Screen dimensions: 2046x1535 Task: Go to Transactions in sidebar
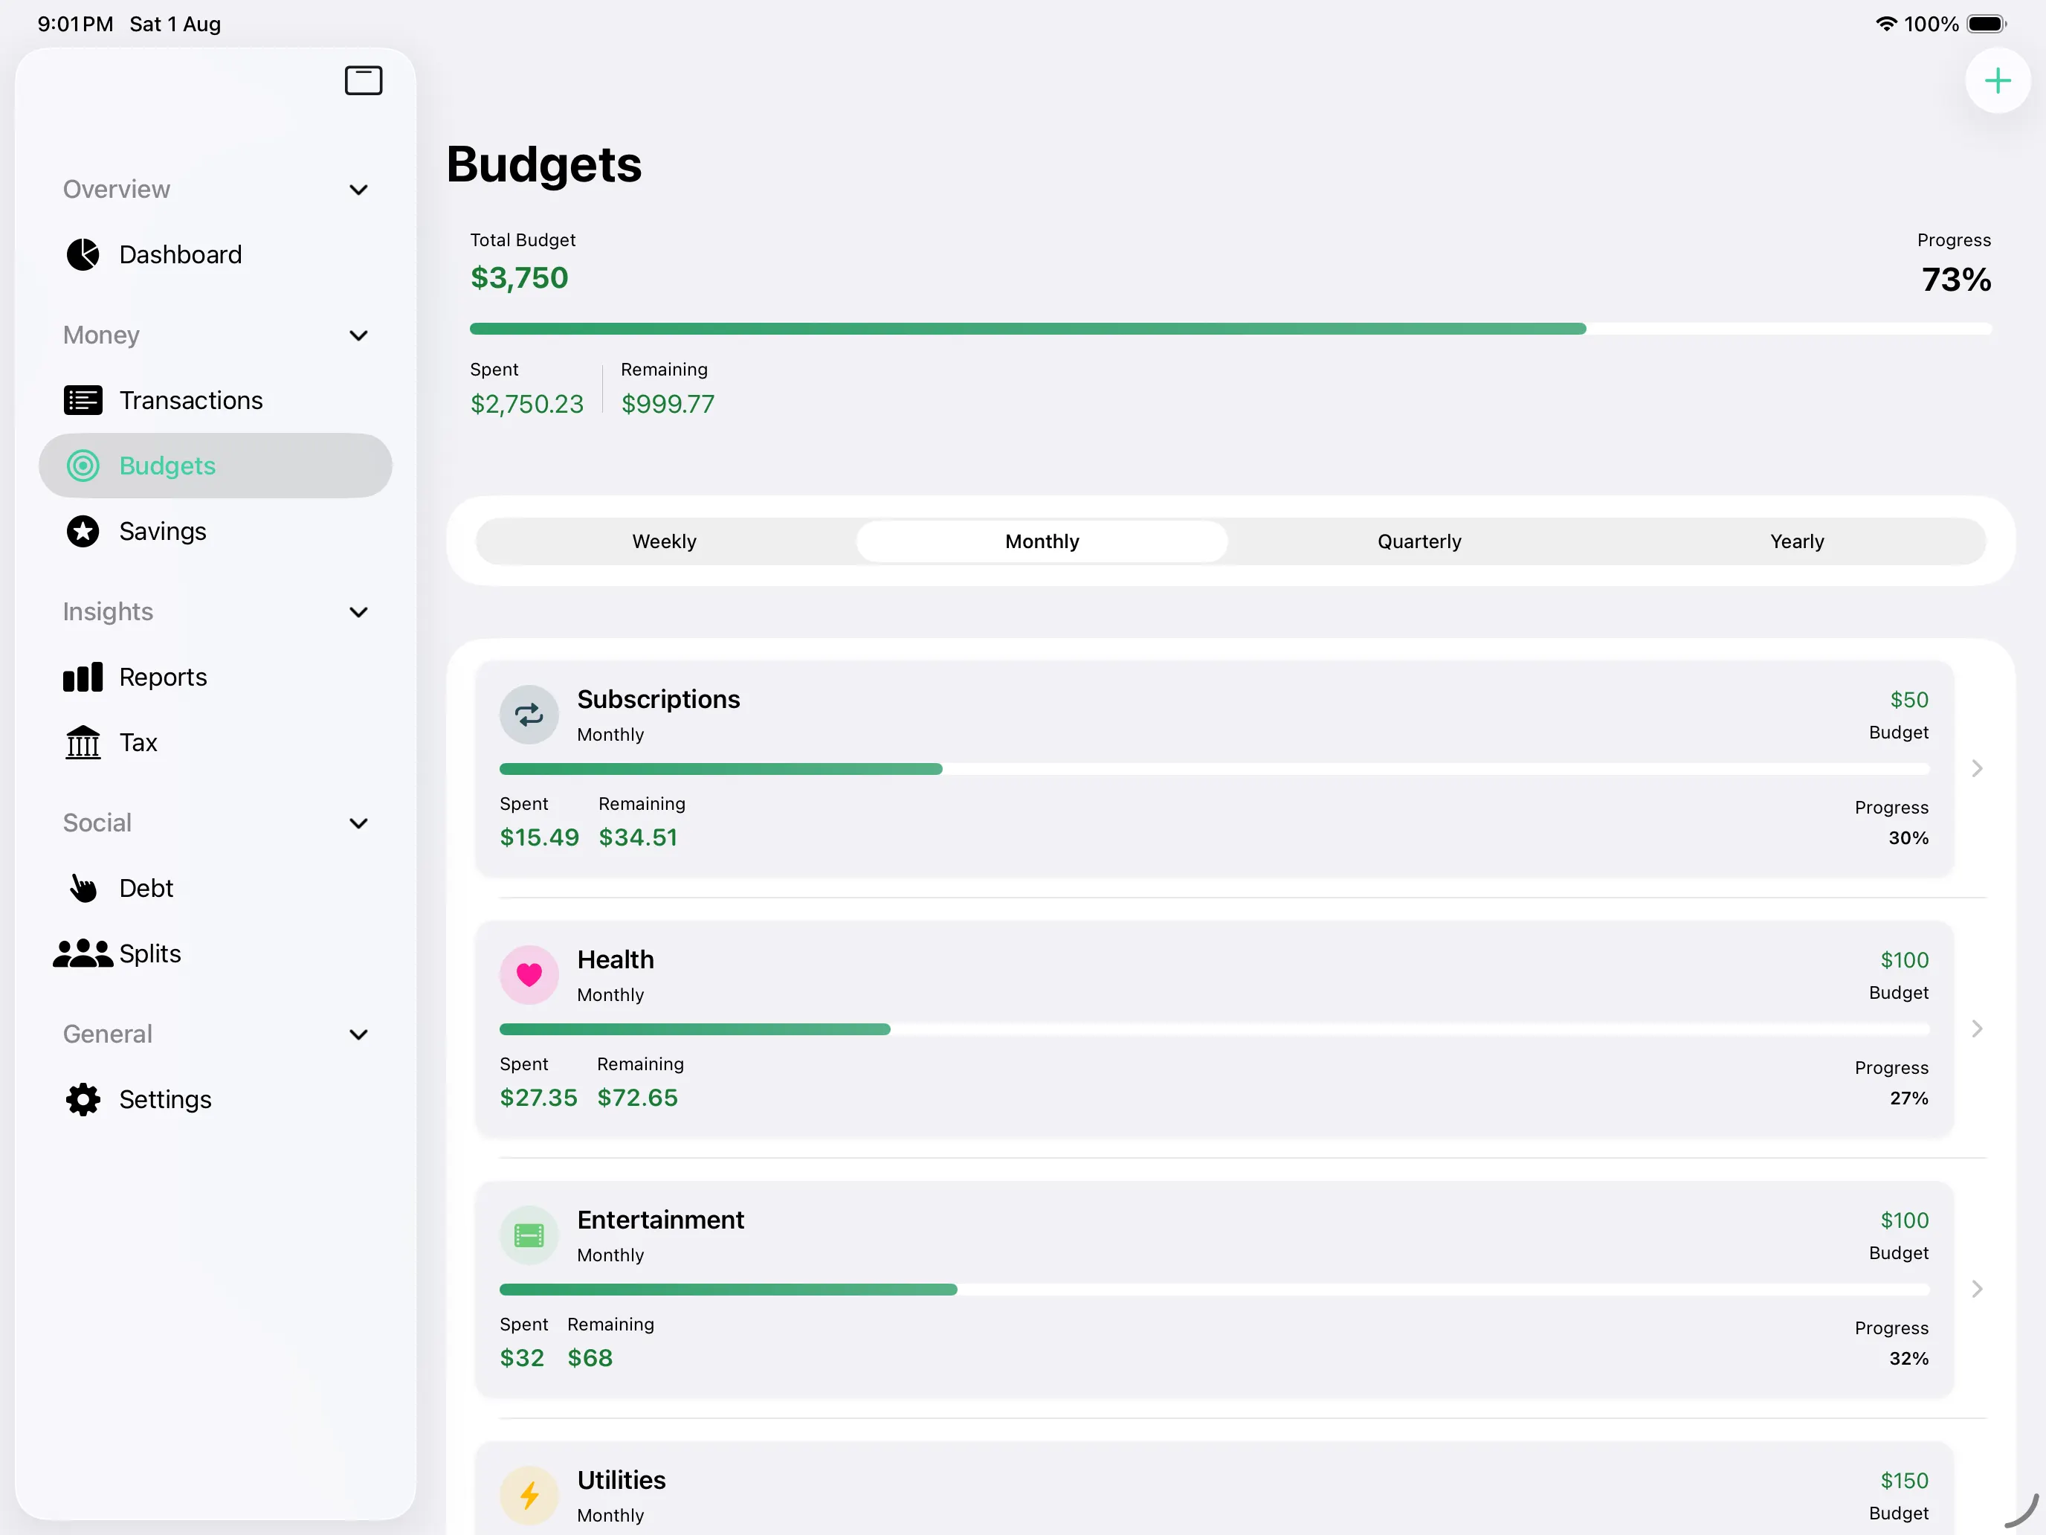[x=216, y=401]
